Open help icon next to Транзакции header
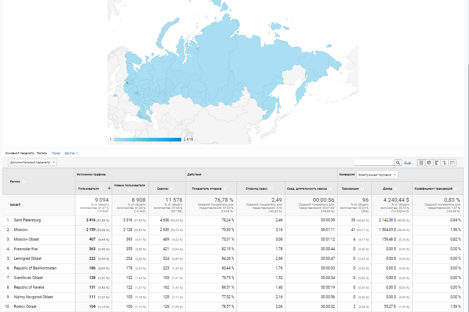This screenshot has width=469, height=312. pyautogui.click(x=362, y=188)
